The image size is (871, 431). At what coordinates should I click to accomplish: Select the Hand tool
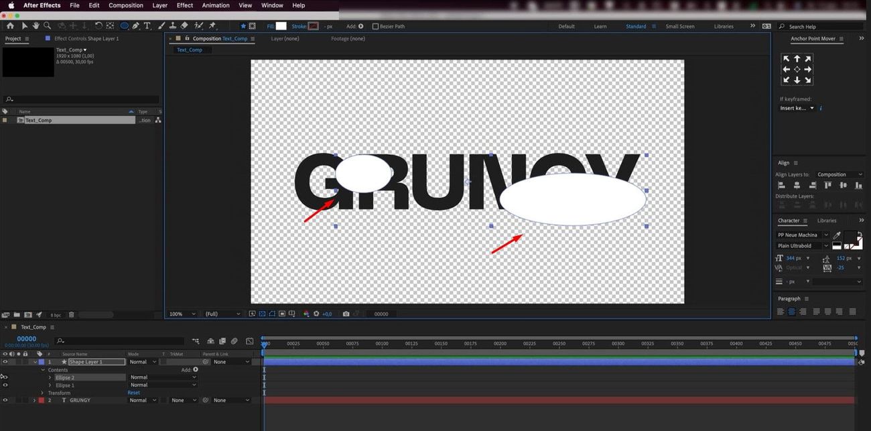tap(36, 26)
